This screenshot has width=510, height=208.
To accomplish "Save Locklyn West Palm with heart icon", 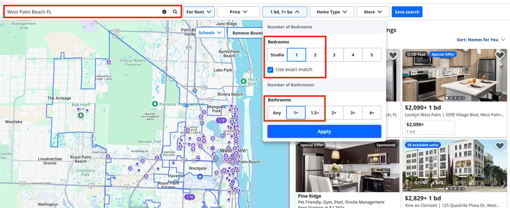I will 500,56.
